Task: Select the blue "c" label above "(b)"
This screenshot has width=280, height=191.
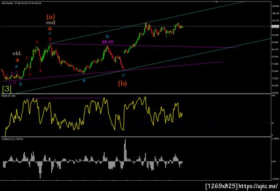Action: click(x=123, y=75)
